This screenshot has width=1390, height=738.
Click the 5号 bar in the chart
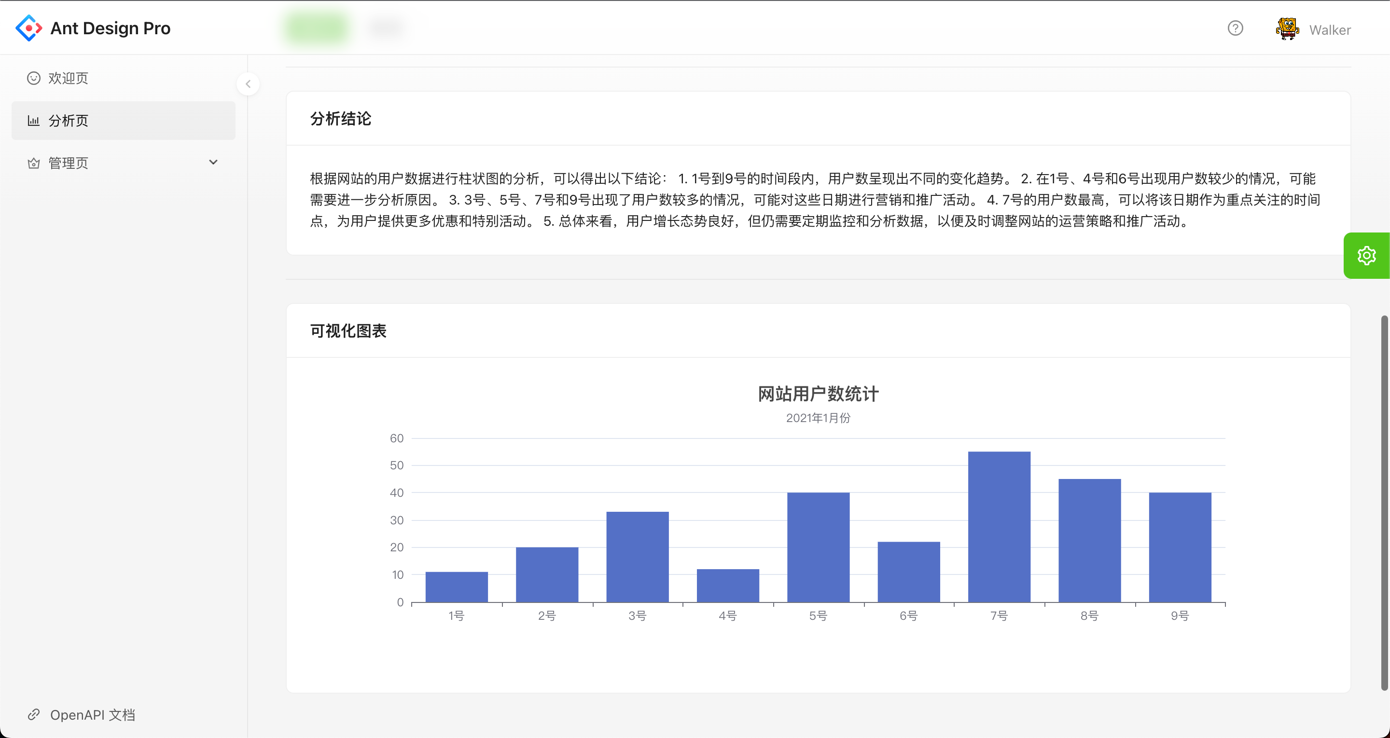818,547
